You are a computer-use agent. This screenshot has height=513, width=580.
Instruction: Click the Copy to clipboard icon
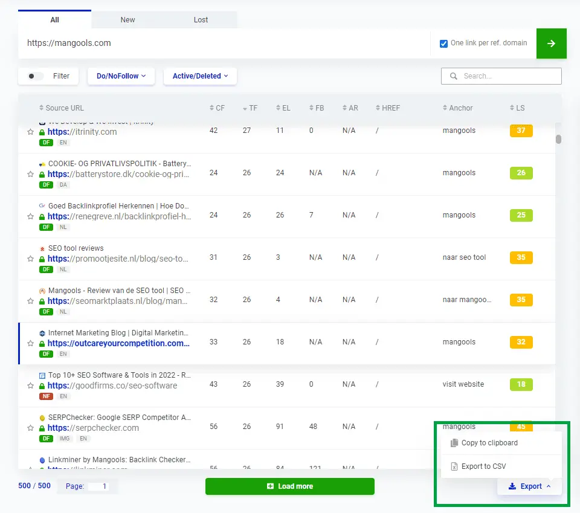[454, 443]
